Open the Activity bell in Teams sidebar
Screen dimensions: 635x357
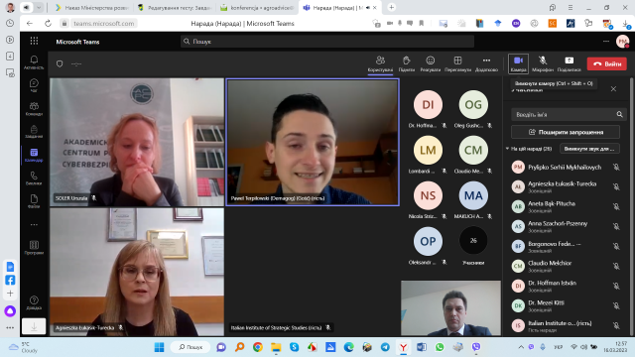pyautogui.click(x=34, y=62)
